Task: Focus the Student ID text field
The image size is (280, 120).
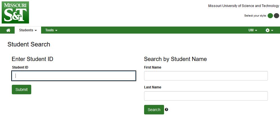Action: [x=74, y=76]
